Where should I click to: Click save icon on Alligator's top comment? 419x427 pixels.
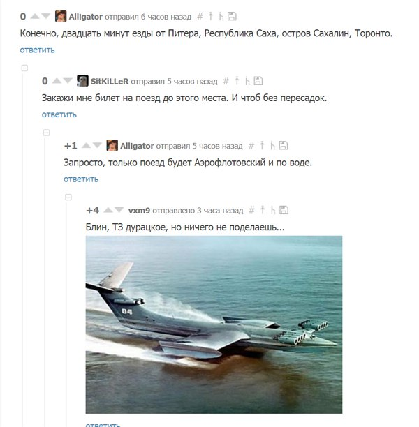pos(232,16)
